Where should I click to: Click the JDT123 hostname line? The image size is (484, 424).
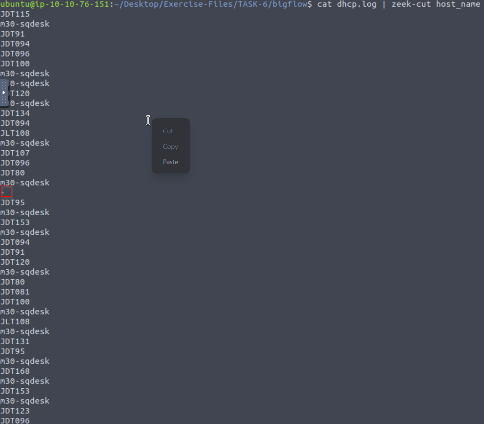click(15, 411)
